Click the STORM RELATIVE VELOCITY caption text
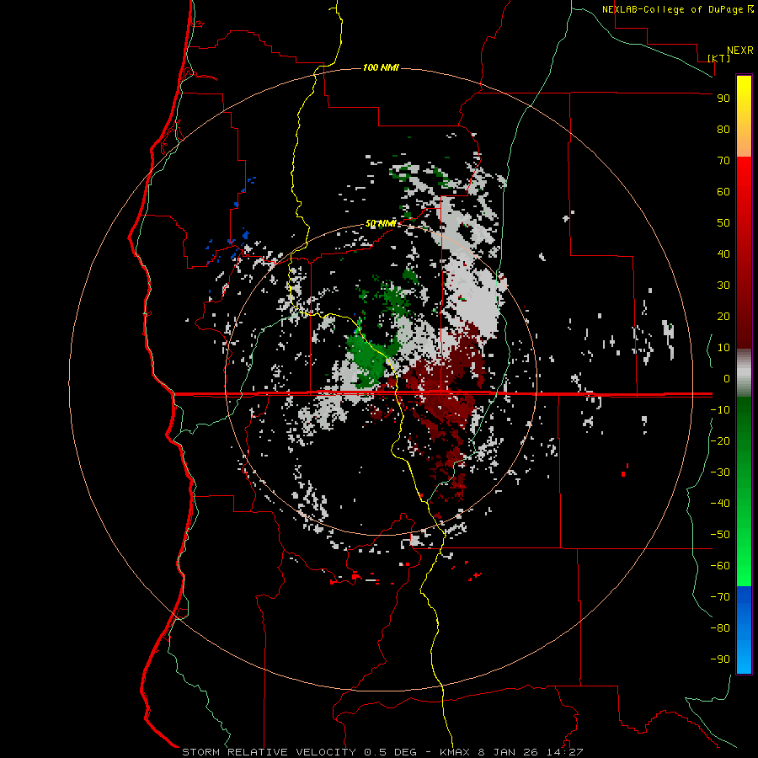 pyautogui.click(x=270, y=752)
